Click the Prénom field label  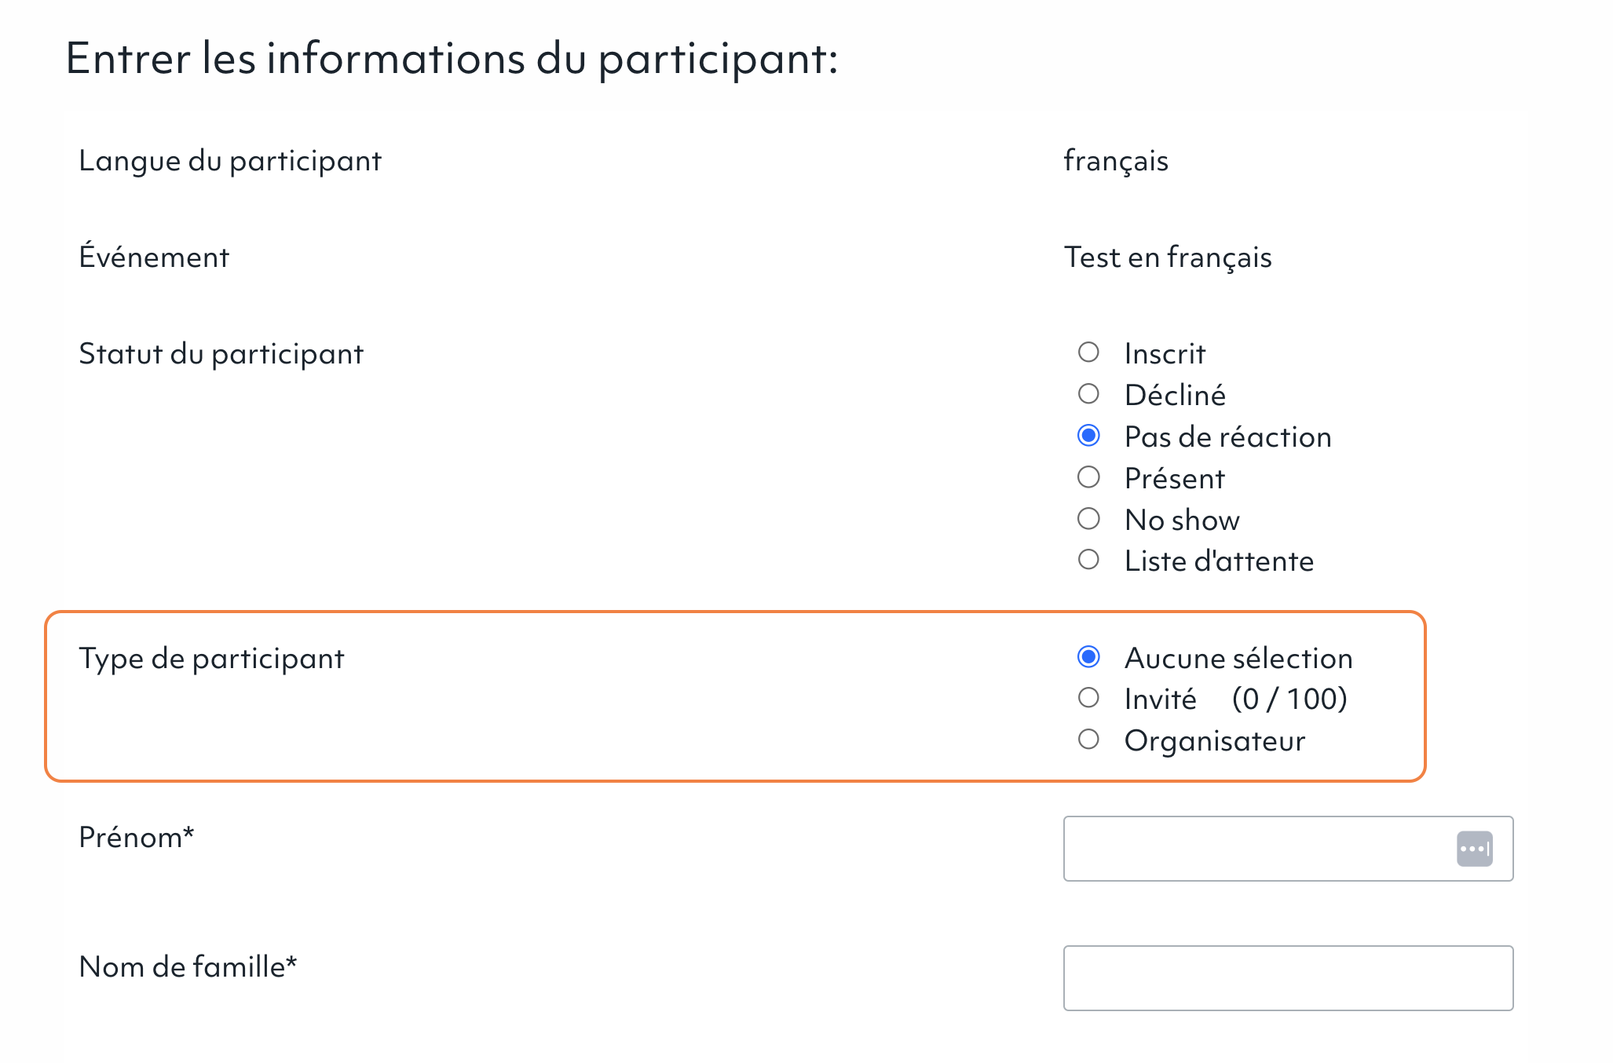137,837
